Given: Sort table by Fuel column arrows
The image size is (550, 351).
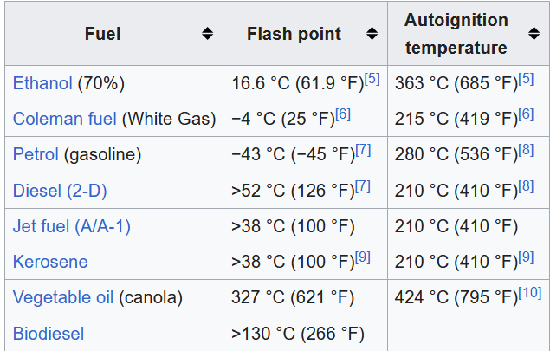Looking at the screenshot, I should click(207, 34).
